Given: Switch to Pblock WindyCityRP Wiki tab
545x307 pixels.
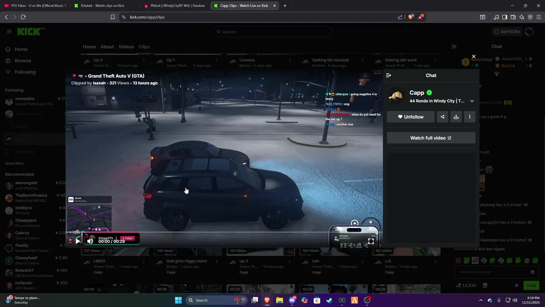Looking at the screenshot, I should [x=174, y=6].
